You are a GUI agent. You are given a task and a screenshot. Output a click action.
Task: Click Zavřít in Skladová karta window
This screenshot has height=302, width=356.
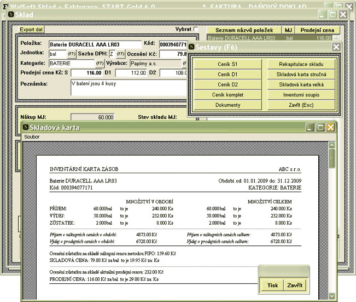[295, 285]
